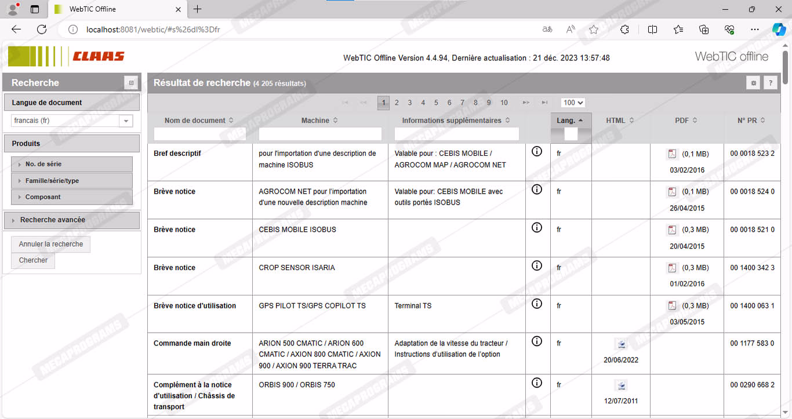Click the settings gear in results header
This screenshot has height=419, width=792.
tap(753, 83)
